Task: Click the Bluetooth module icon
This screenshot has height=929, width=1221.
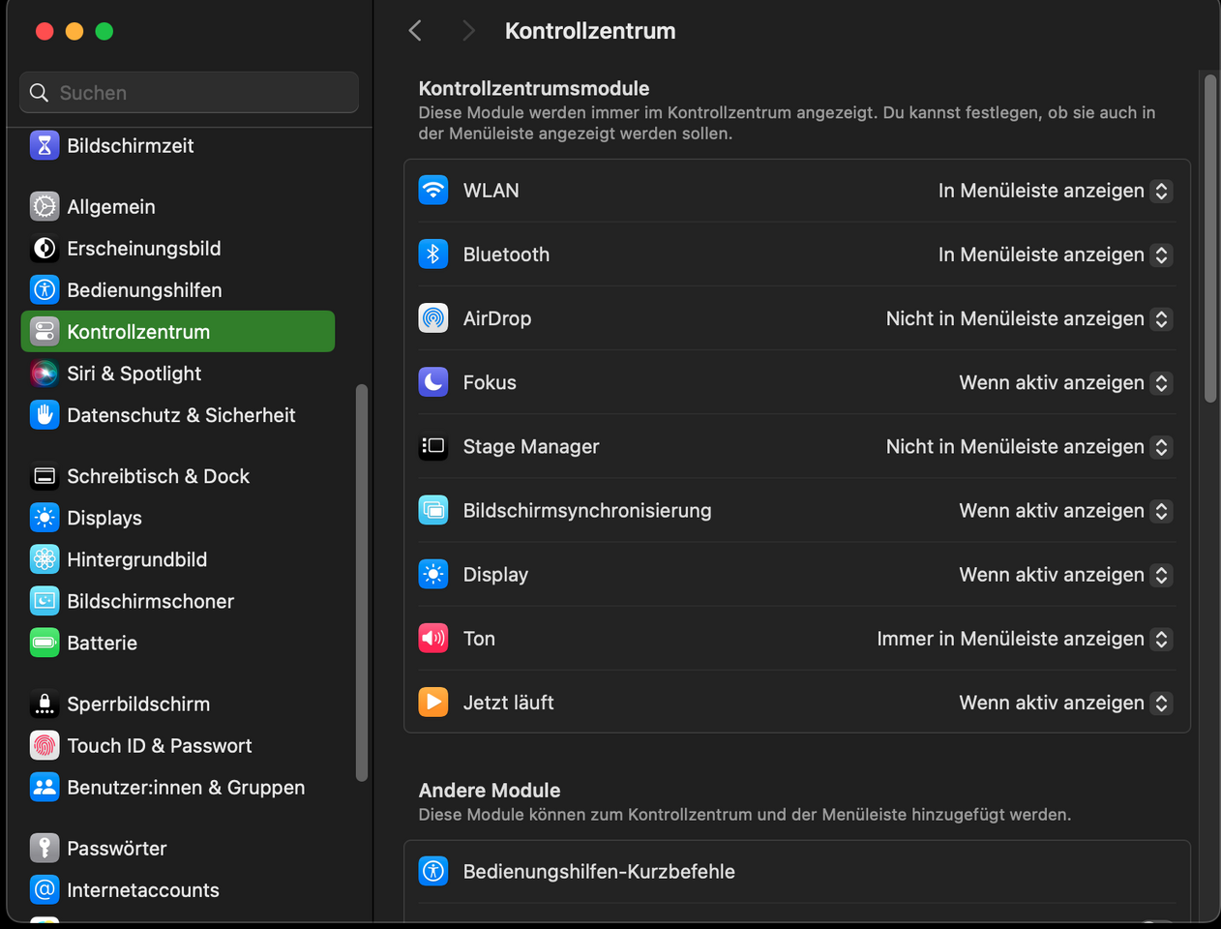Action: coord(433,254)
